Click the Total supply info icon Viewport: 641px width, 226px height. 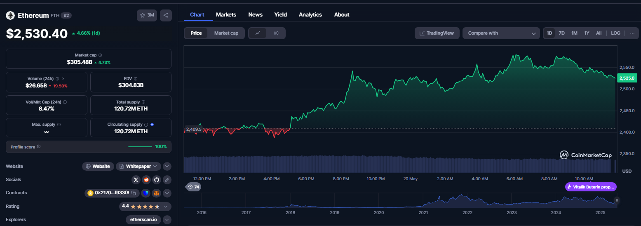143,102
